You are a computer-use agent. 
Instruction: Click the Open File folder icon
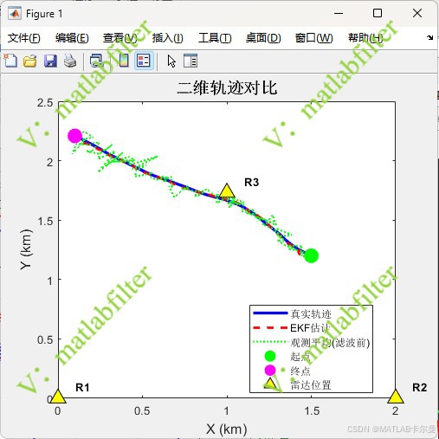[x=30, y=61]
